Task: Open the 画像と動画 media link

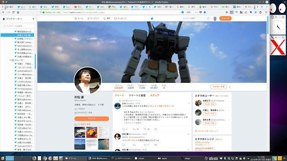Action: [x=84, y=124]
